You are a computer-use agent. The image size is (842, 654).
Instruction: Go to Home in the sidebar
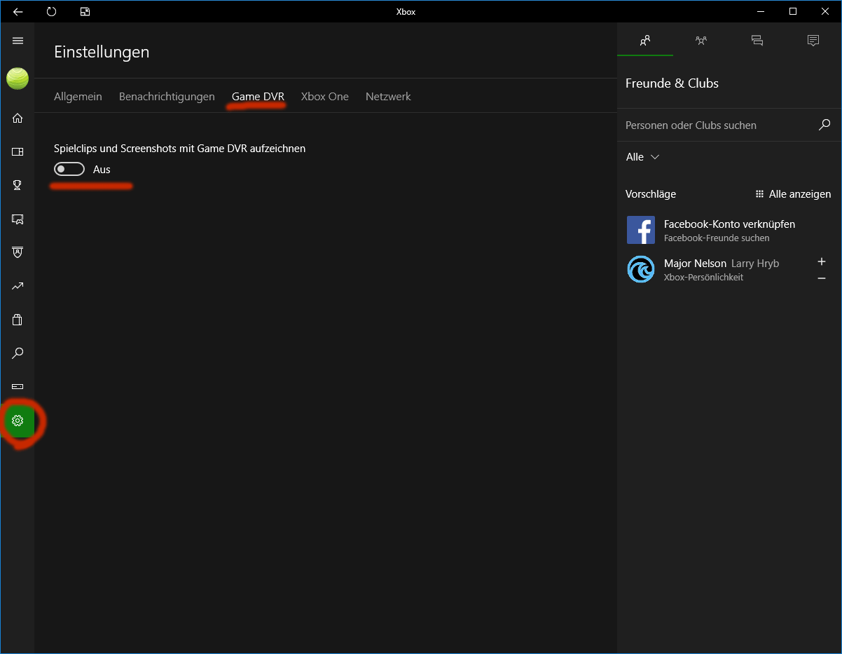[x=18, y=118]
